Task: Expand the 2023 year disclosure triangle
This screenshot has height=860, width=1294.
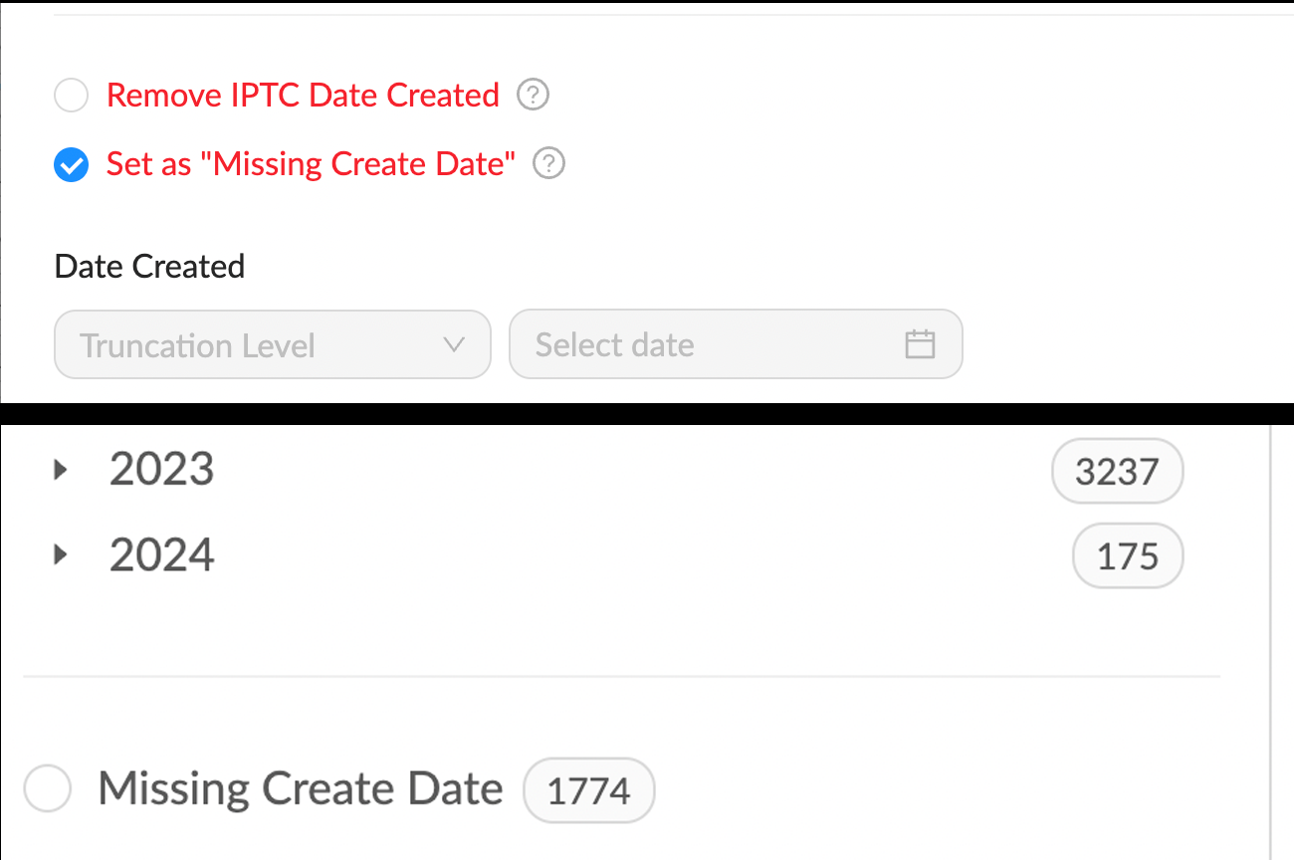Action: [x=61, y=469]
